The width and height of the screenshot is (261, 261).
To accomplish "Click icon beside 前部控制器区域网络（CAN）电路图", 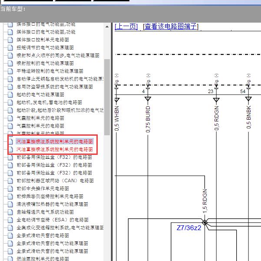I will pos(10,181).
